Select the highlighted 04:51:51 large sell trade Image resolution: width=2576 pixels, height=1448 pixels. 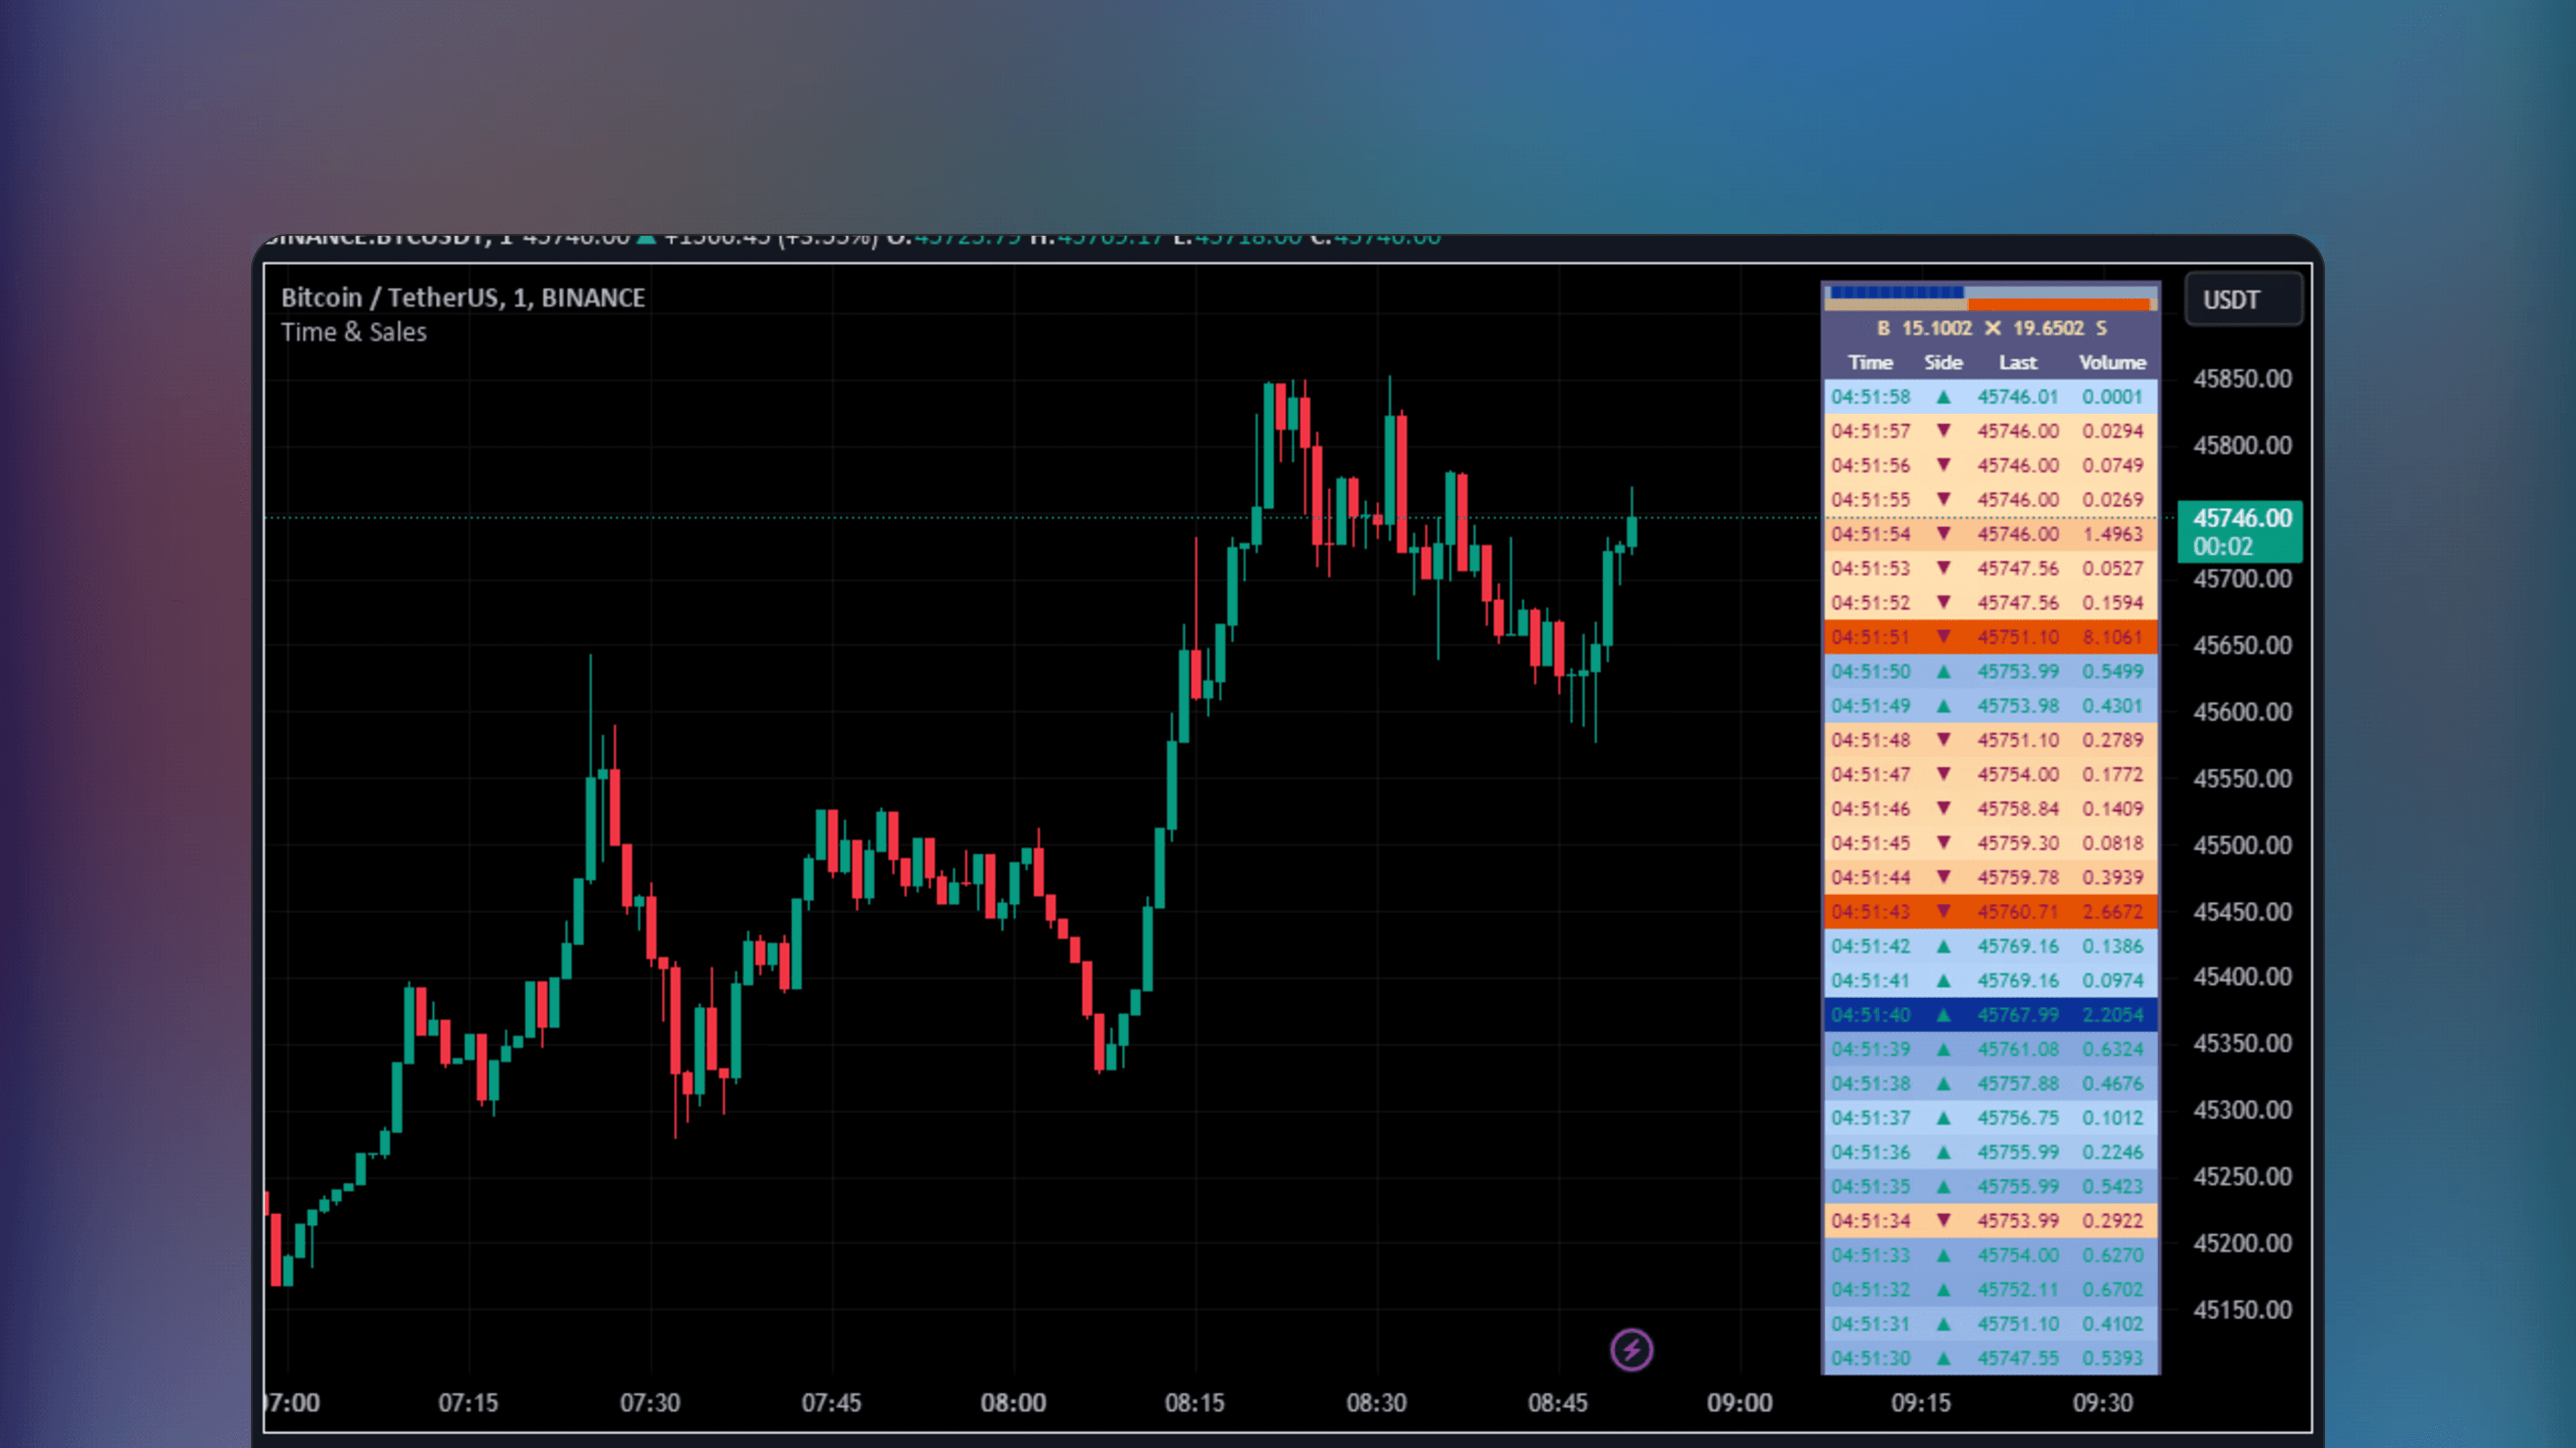1990,636
